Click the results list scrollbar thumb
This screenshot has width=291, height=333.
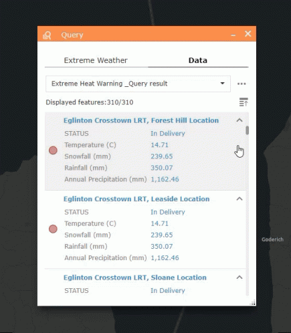[247, 130]
